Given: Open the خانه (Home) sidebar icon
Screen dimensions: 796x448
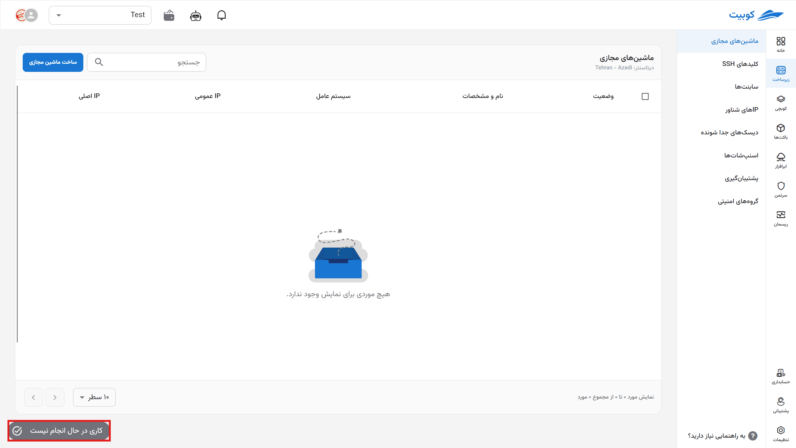Looking at the screenshot, I should pos(781,44).
